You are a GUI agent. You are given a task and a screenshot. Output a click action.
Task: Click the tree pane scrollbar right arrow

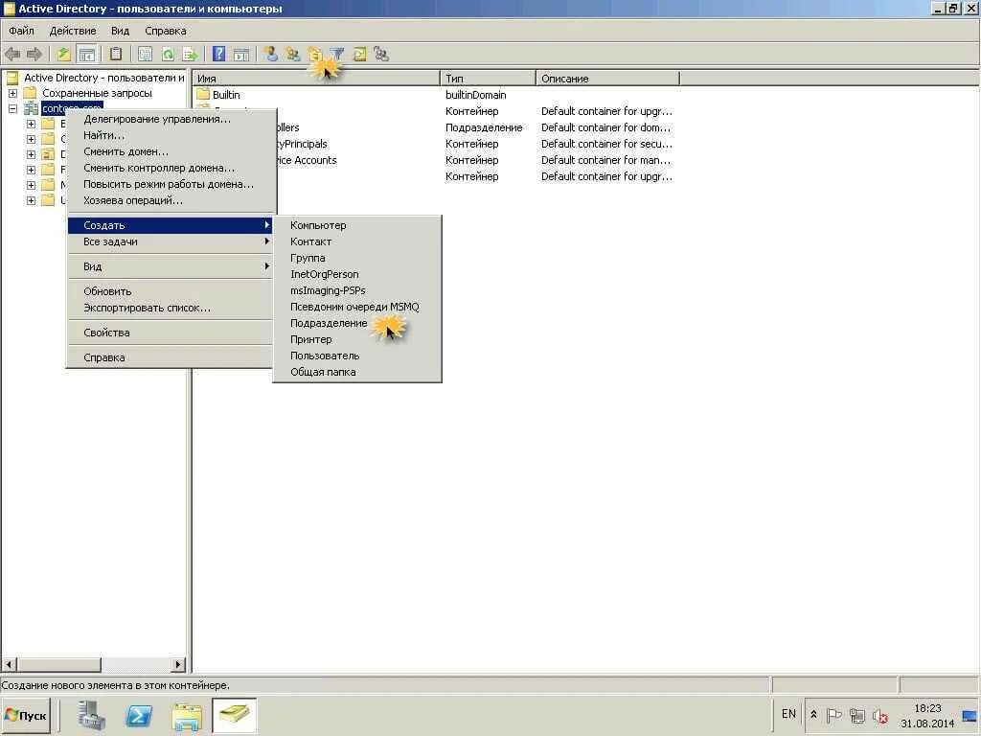pos(179,664)
